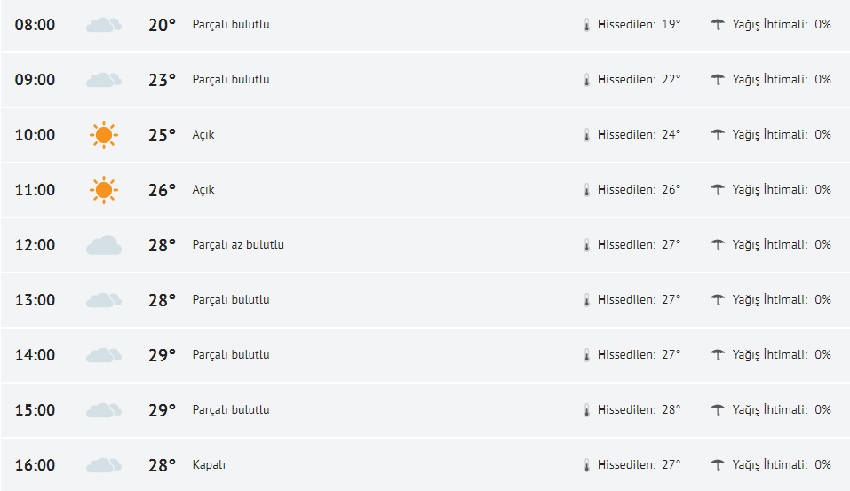Image resolution: width=850 pixels, height=491 pixels.
Task: Click the cloud icon for 14:00
Action: point(104,355)
